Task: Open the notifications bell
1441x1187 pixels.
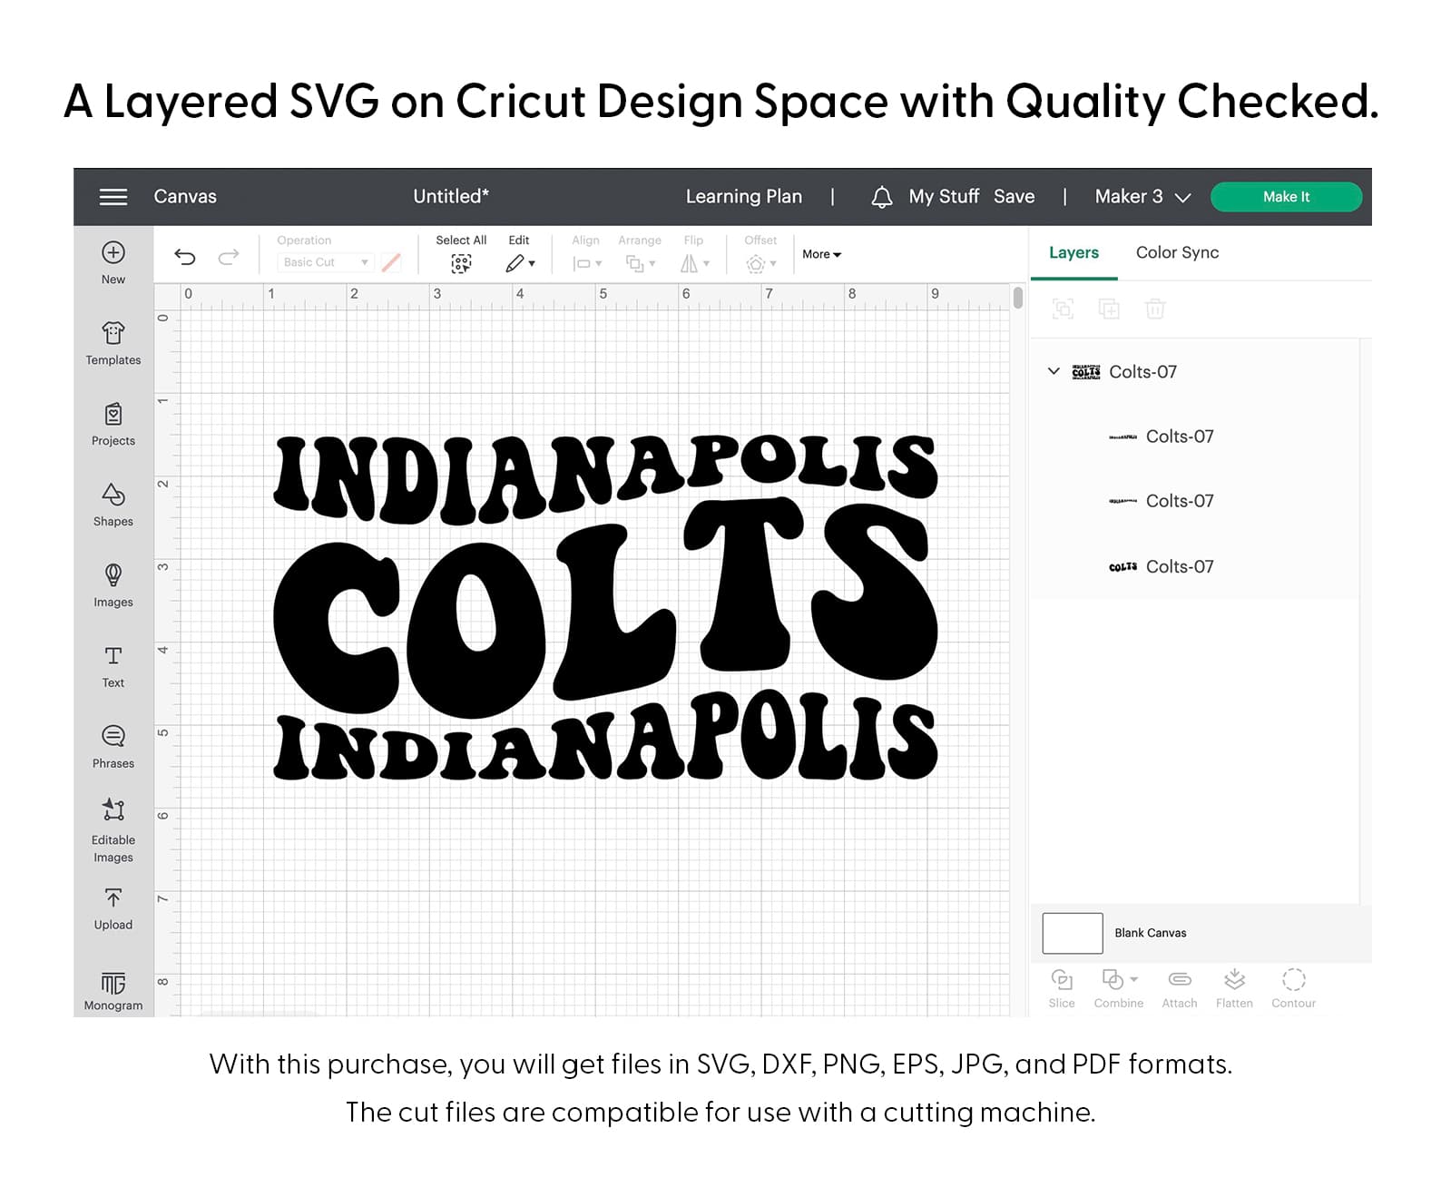Action: click(x=882, y=197)
